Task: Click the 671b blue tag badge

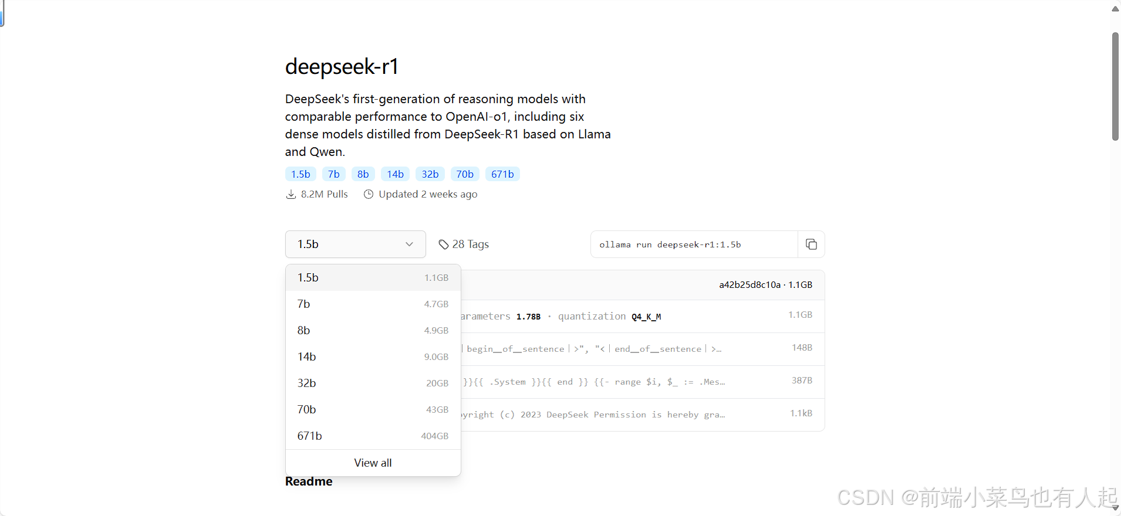Action: [x=502, y=174]
